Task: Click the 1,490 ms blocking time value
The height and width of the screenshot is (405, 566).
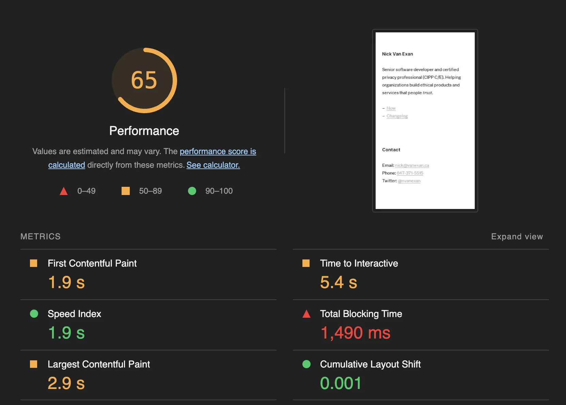Action: coord(356,333)
